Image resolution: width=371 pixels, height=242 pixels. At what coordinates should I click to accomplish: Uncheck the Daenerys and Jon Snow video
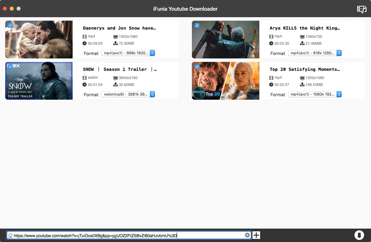[x=10, y=25]
